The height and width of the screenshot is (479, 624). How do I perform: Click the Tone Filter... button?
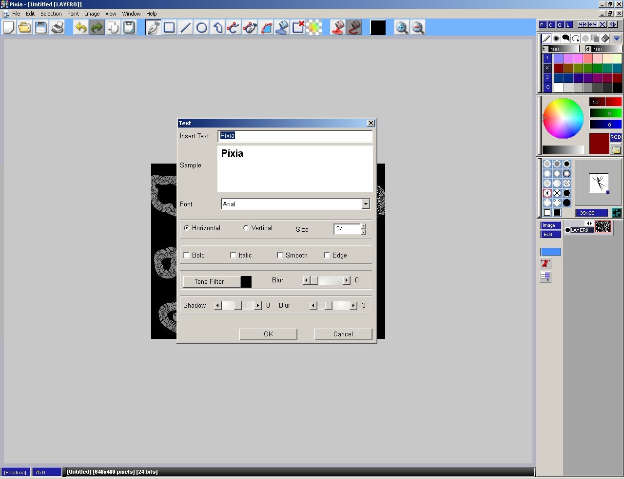click(212, 281)
